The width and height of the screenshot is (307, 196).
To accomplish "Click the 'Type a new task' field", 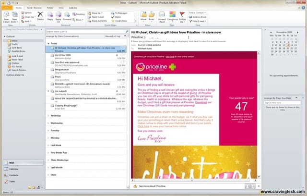I will click(282, 103).
